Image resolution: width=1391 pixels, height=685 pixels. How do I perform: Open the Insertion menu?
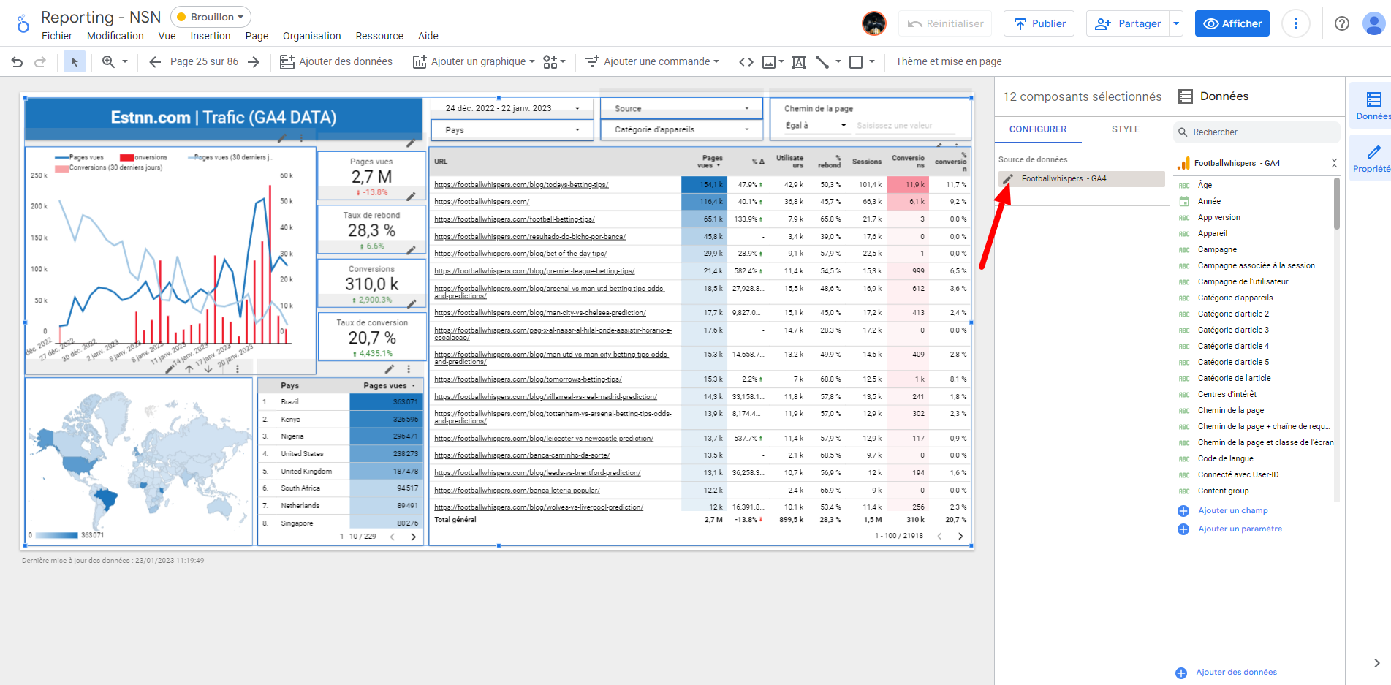pos(211,36)
